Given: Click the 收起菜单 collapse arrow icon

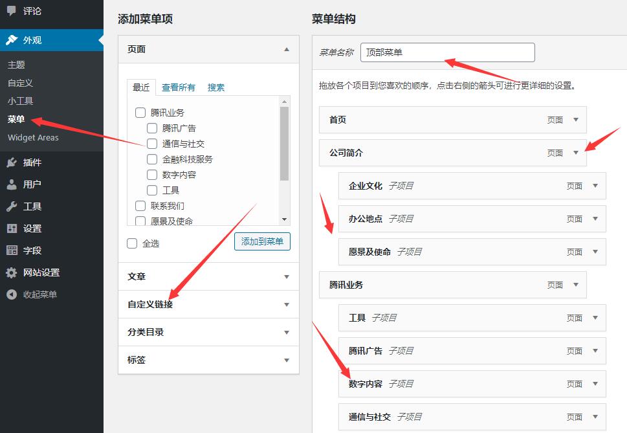Looking at the screenshot, I should [x=12, y=294].
